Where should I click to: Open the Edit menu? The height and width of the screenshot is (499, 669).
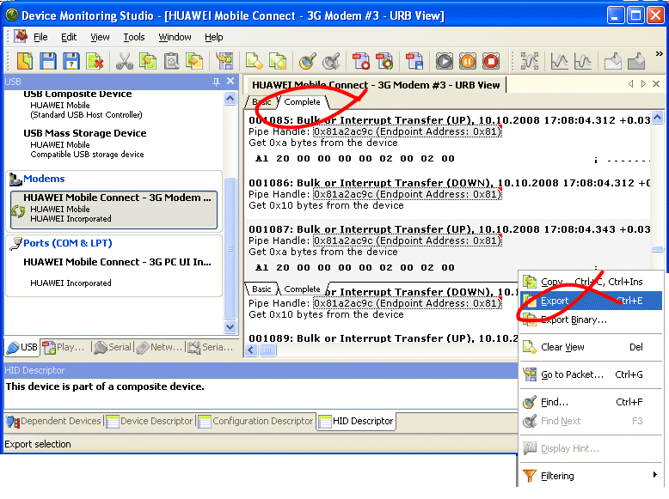(69, 37)
